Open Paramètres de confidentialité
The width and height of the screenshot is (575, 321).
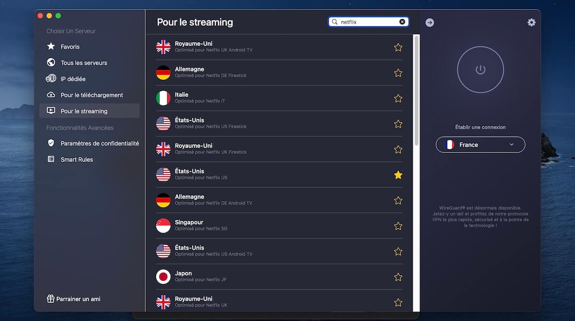pos(90,143)
